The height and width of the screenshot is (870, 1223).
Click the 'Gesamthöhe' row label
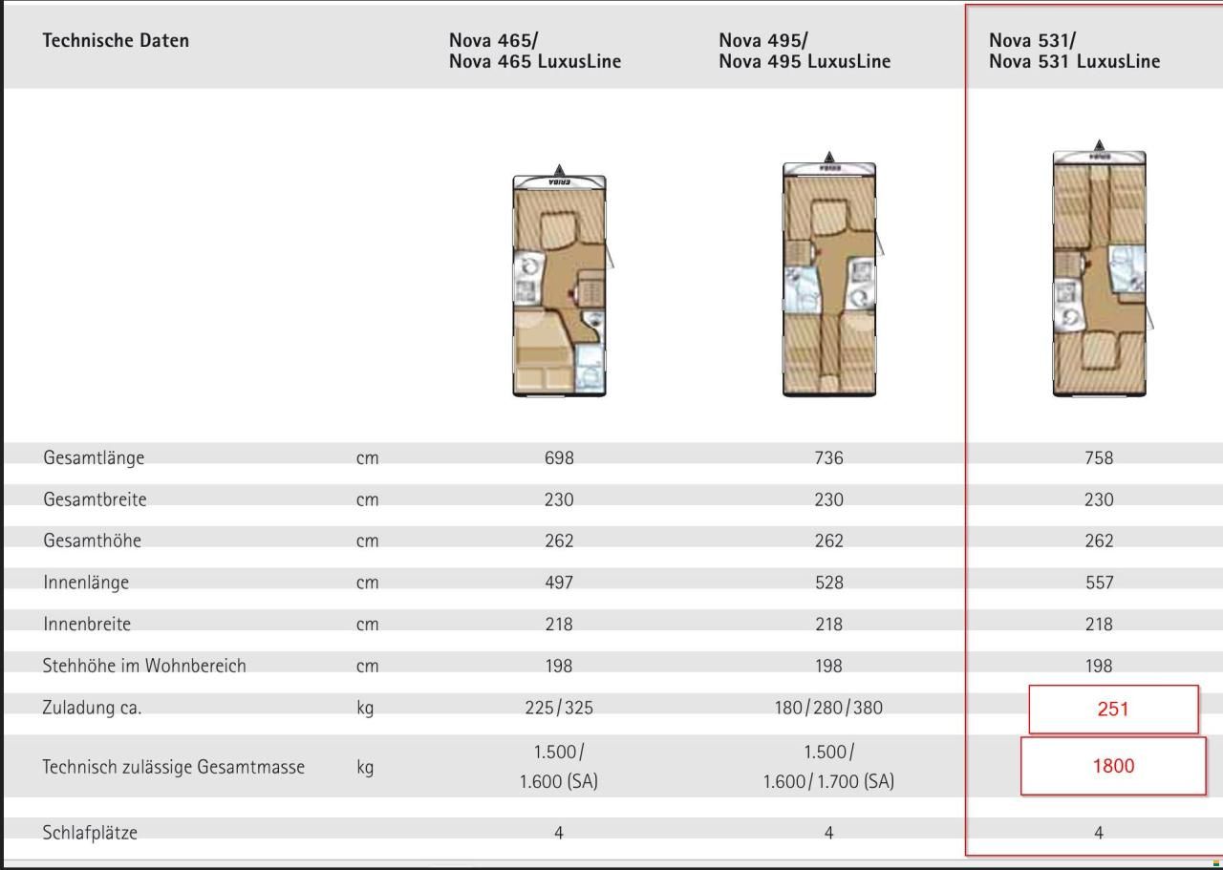click(x=92, y=541)
